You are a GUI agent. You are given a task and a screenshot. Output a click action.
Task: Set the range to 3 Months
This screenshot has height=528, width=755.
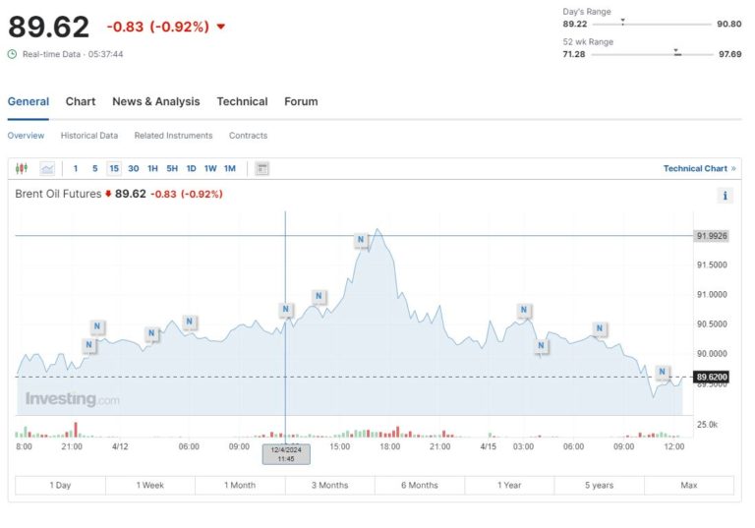pyautogui.click(x=329, y=485)
